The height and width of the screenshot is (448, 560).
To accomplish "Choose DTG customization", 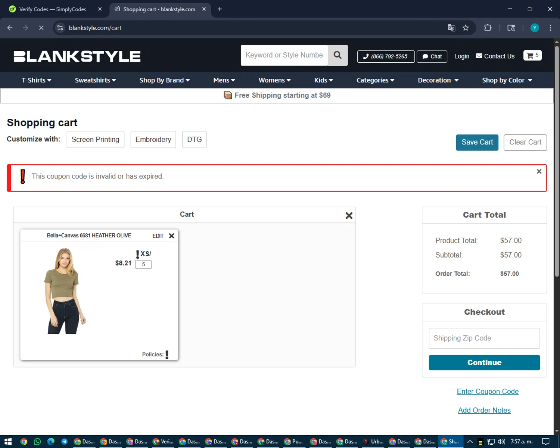I will tap(195, 140).
